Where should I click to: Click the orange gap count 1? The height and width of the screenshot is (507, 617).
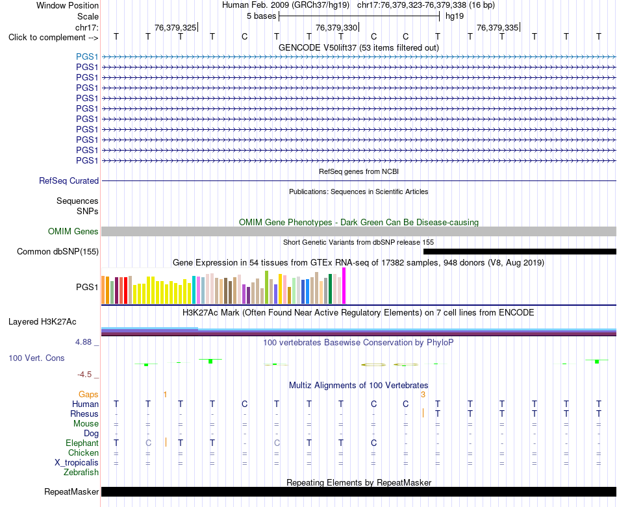[x=165, y=395]
